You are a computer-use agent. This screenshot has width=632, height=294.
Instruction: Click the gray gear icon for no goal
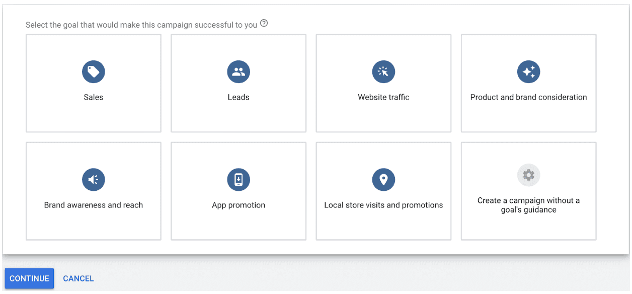[x=528, y=175]
